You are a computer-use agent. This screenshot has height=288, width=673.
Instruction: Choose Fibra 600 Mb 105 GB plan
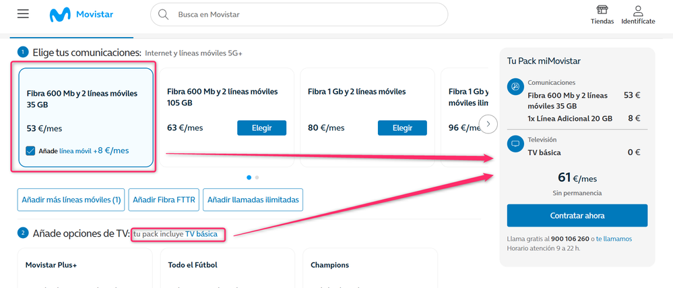coord(261,127)
